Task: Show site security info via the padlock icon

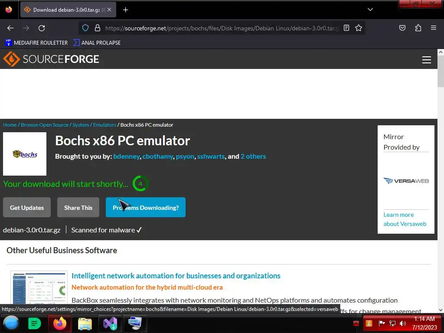Action: (x=98, y=28)
